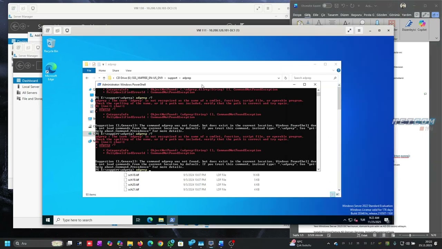Open hamburger menu of VM 111 window
The image size is (442, 249).
(x=359, y=30)
